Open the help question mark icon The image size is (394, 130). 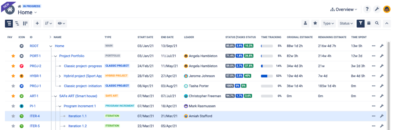(367, 10)
